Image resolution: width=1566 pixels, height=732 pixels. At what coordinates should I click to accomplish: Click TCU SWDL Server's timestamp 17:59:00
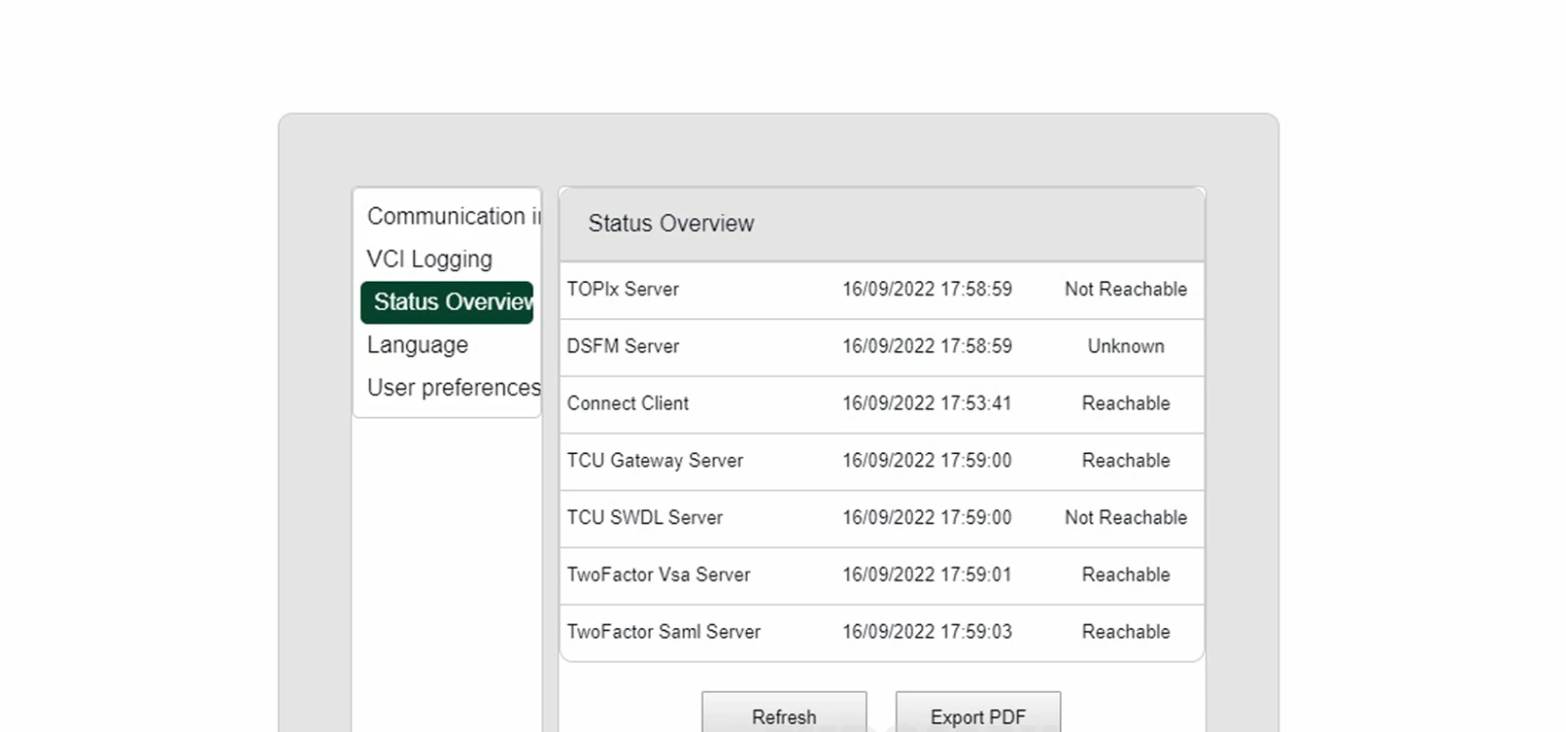coord(927,518)
